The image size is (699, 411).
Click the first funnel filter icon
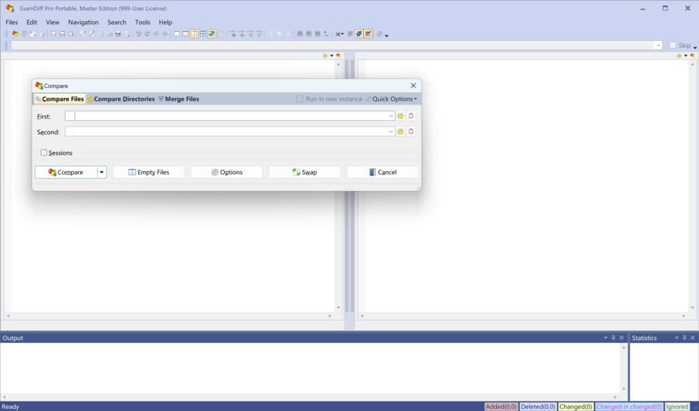click(x=233, y=34)
